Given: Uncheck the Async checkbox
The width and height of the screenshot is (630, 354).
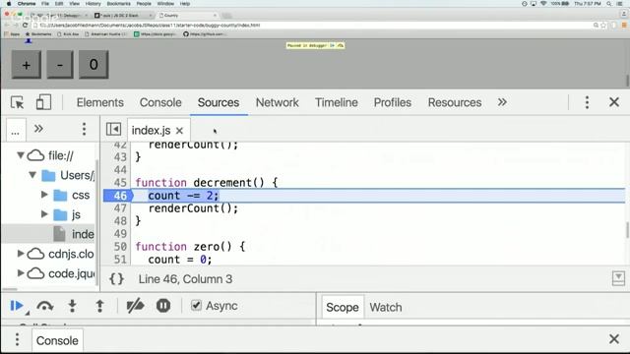Looking at the screenshot, I should (x=196, y=306).
